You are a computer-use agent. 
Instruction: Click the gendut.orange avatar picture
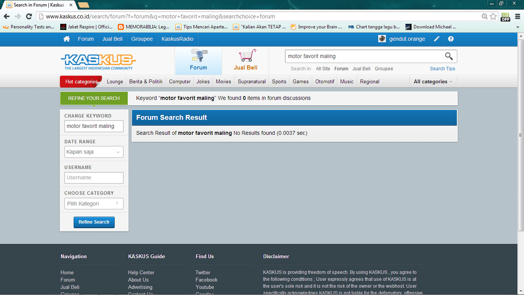(x=382, y=39)
